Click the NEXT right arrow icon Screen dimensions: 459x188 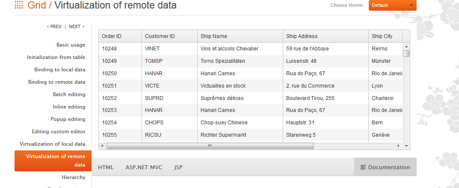click(x=83, y=26)
